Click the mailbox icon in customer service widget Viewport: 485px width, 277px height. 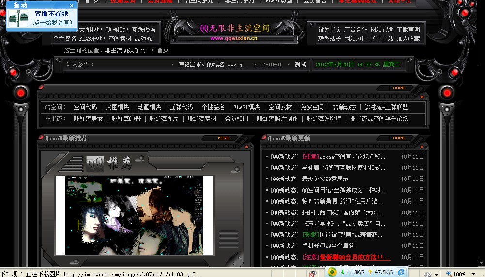(x=18, y=18)
